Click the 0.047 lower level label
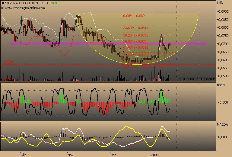 tap(9, 79)
